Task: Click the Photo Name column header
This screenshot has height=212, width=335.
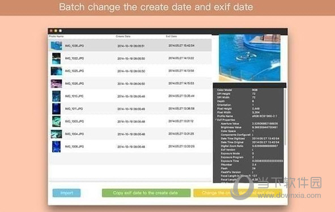Action: point(56,36)
